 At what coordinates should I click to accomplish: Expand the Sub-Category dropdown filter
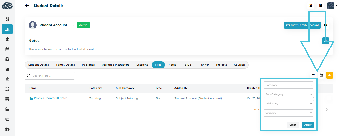pyautogui.click(x=288, y=94)
